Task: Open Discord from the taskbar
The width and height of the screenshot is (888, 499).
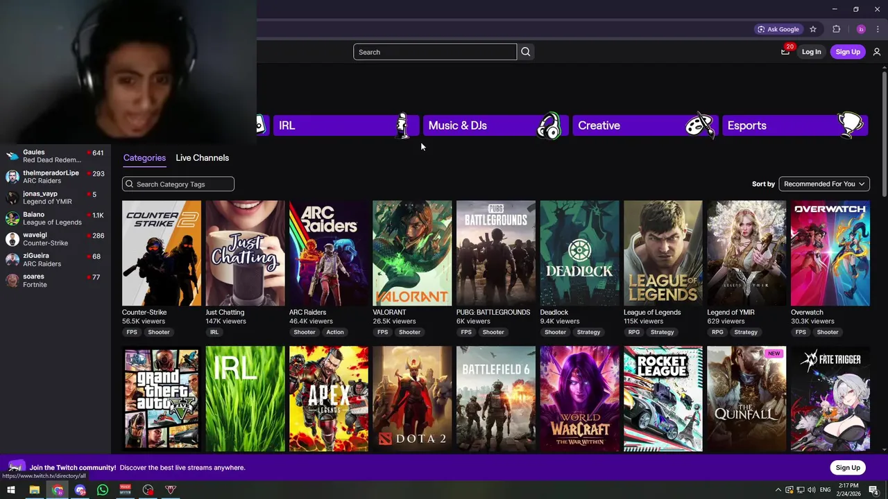Action: point(80,490)
